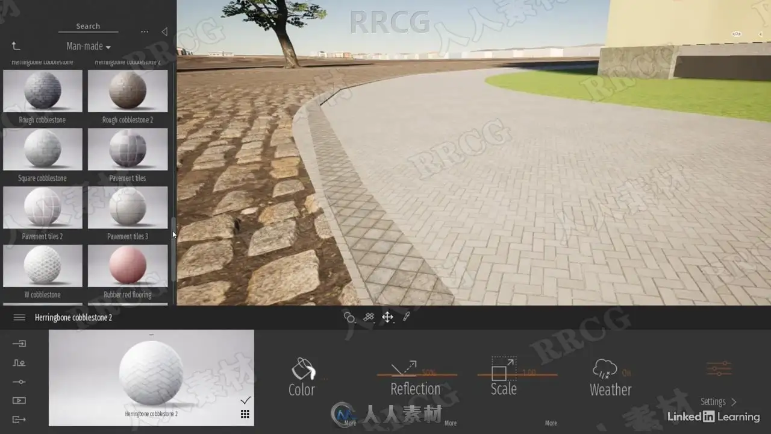Image resolution: width=771 pixels, height=434 pixels.
Task: Open the hamburger menu beside material name
Action: tap(19, 318)
